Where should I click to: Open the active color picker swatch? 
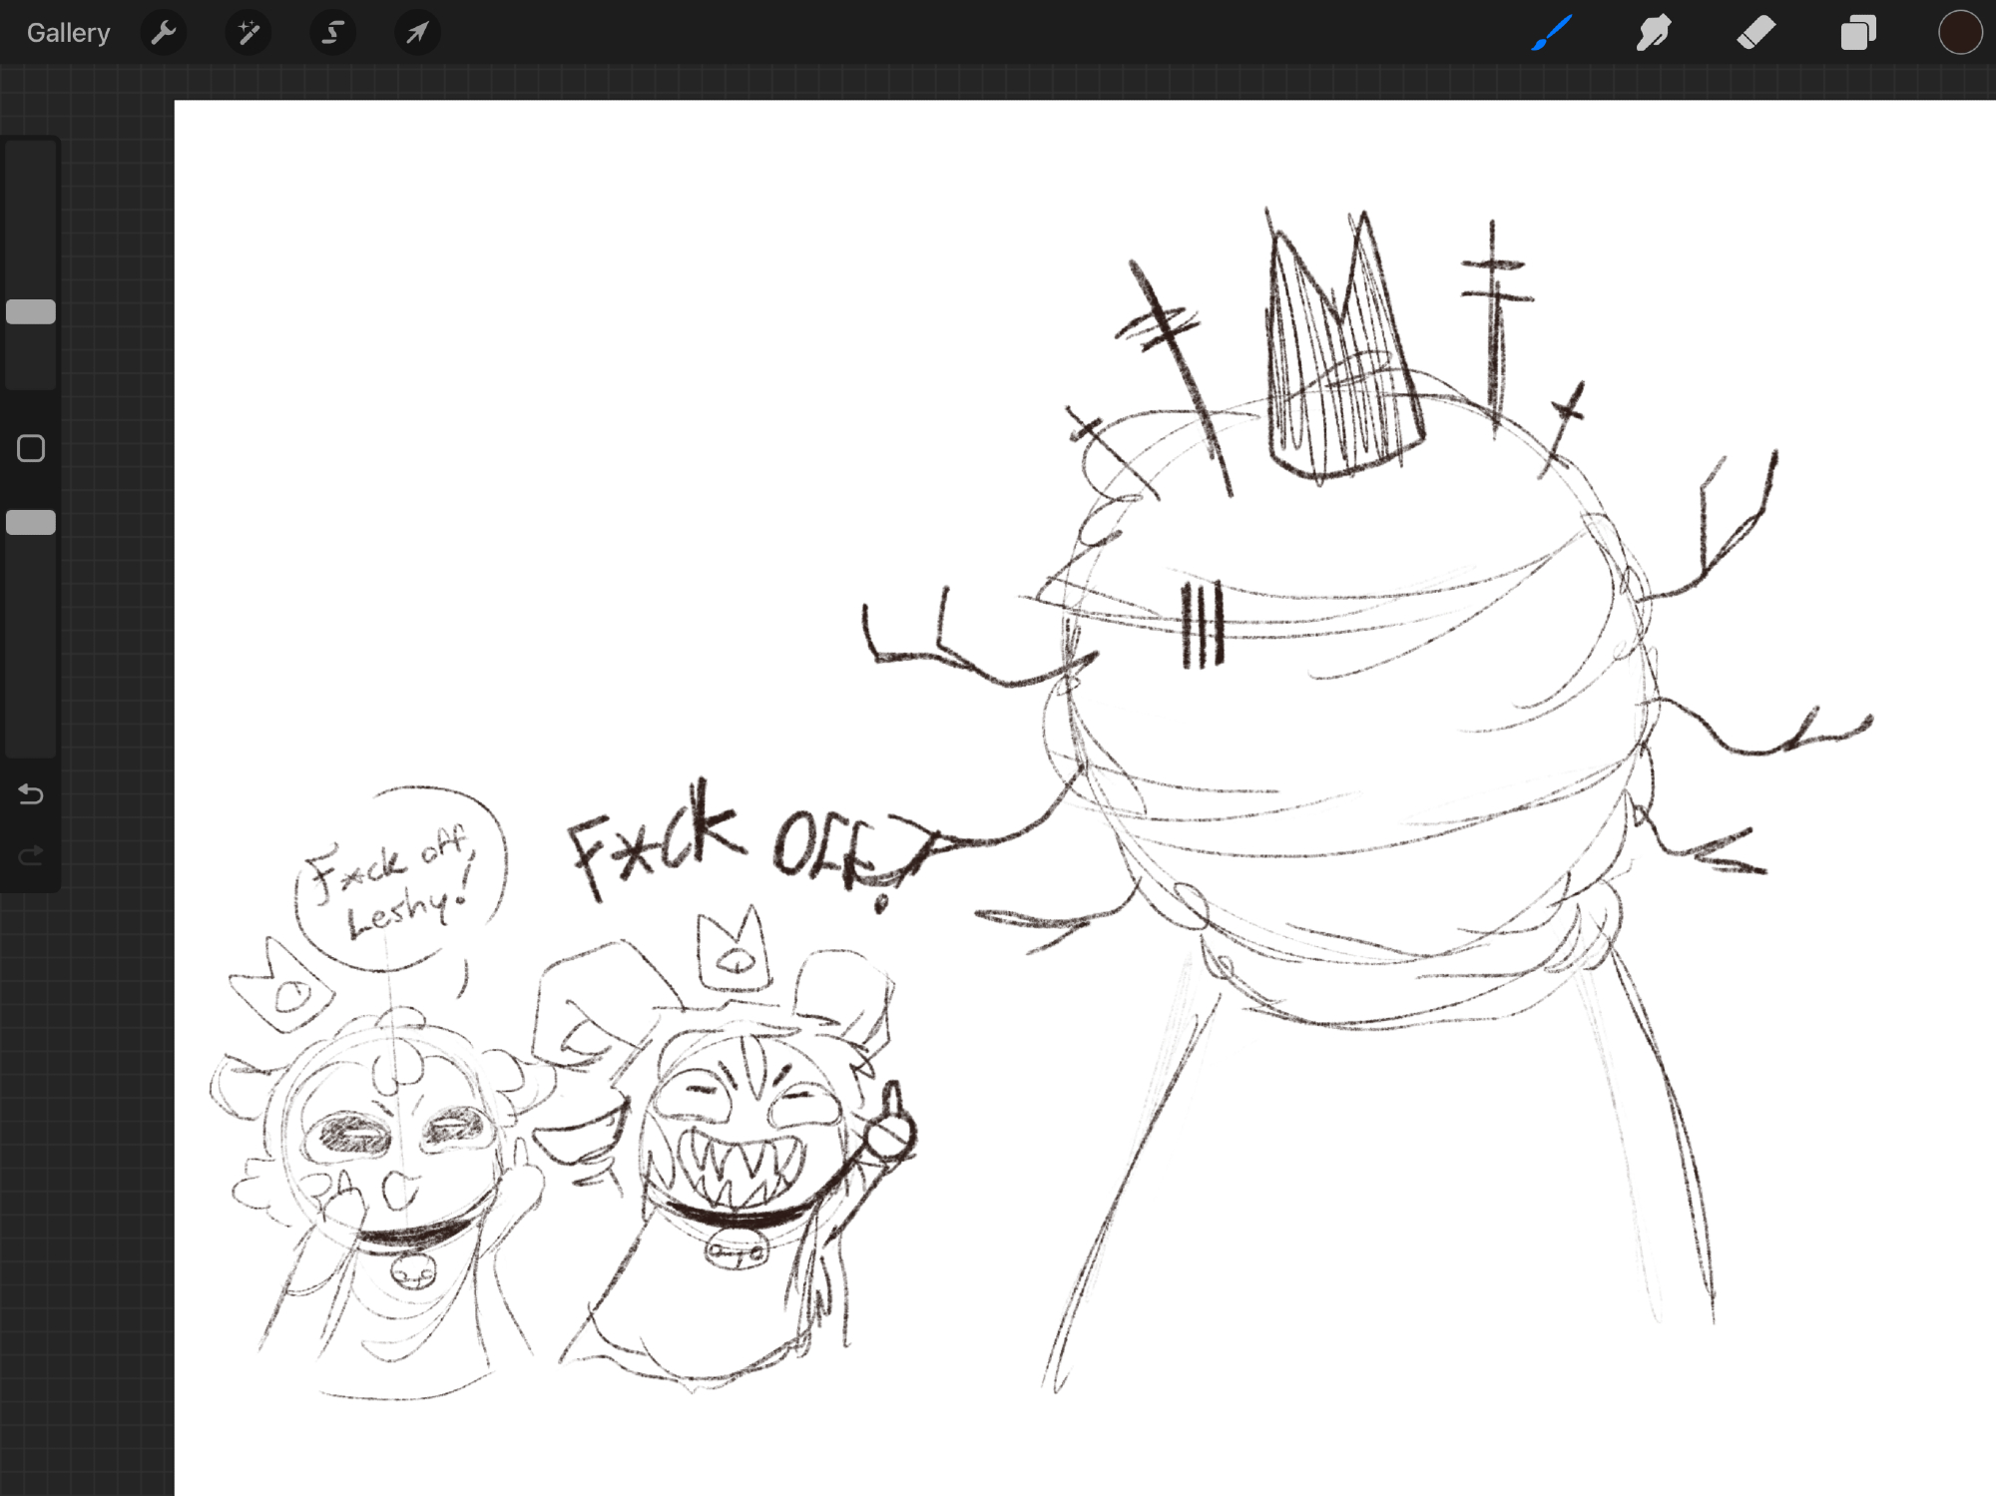click(x=1959, y=33)
